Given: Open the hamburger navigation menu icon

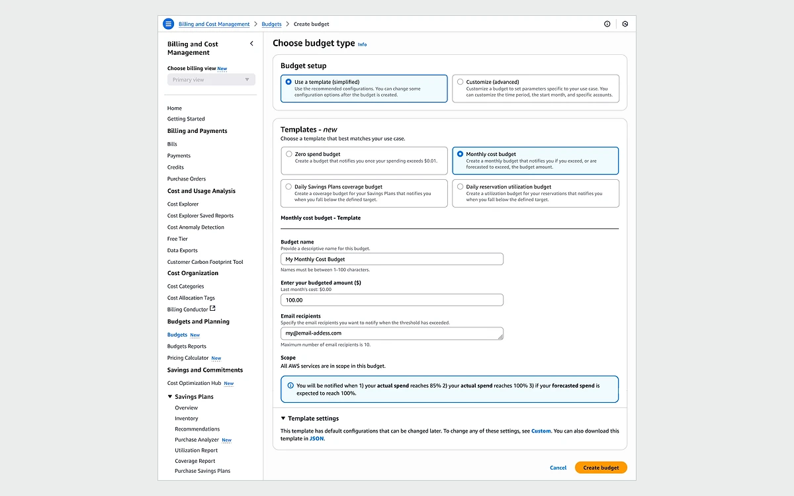Looking at the screenshot, I should point(168,24).
